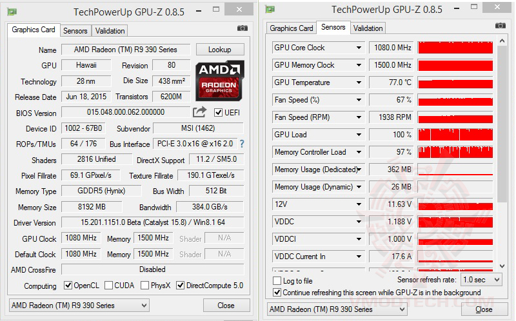Viewport: 516px width, 321px height.
Task: Click the camera screenshot icon in left window
Action: click(x=243, y=28)
